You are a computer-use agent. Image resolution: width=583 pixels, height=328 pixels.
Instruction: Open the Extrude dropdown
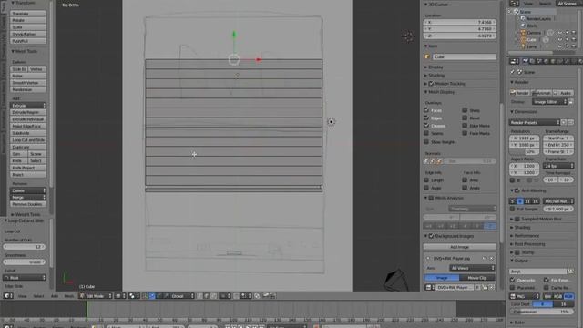tap(28, 106)
